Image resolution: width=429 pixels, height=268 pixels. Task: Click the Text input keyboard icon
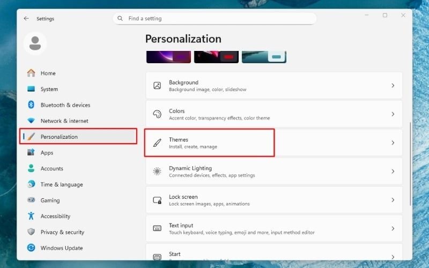click(157, 228)
